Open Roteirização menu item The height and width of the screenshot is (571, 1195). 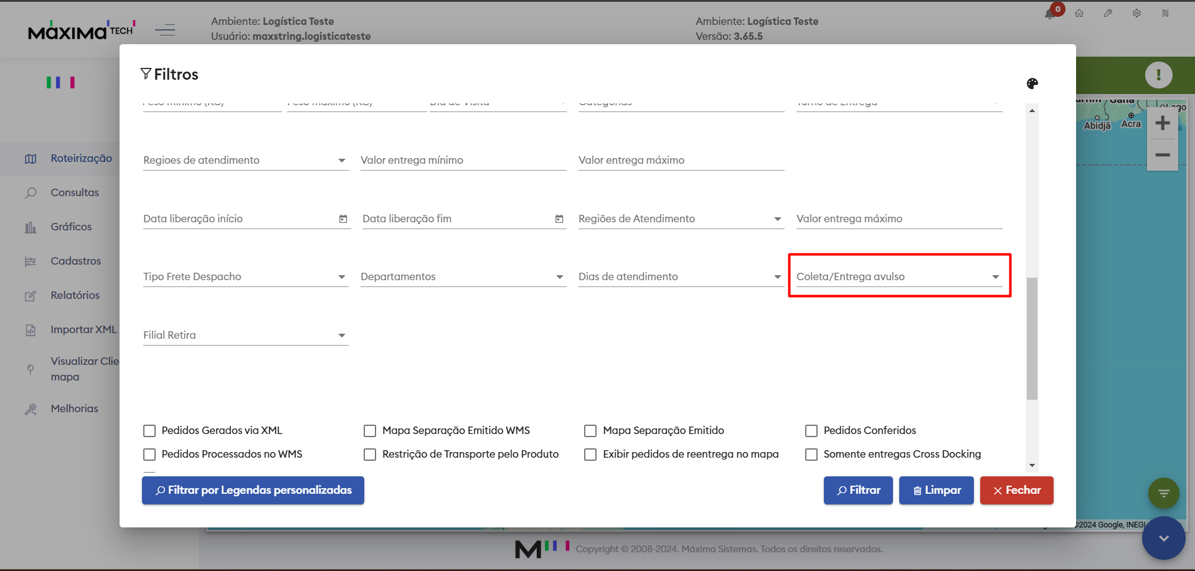pyautogui.click(x=82, y=159)
